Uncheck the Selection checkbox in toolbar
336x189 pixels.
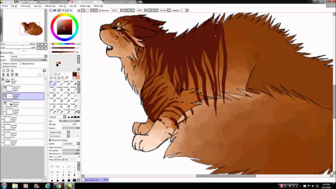(x=100, y=10)
